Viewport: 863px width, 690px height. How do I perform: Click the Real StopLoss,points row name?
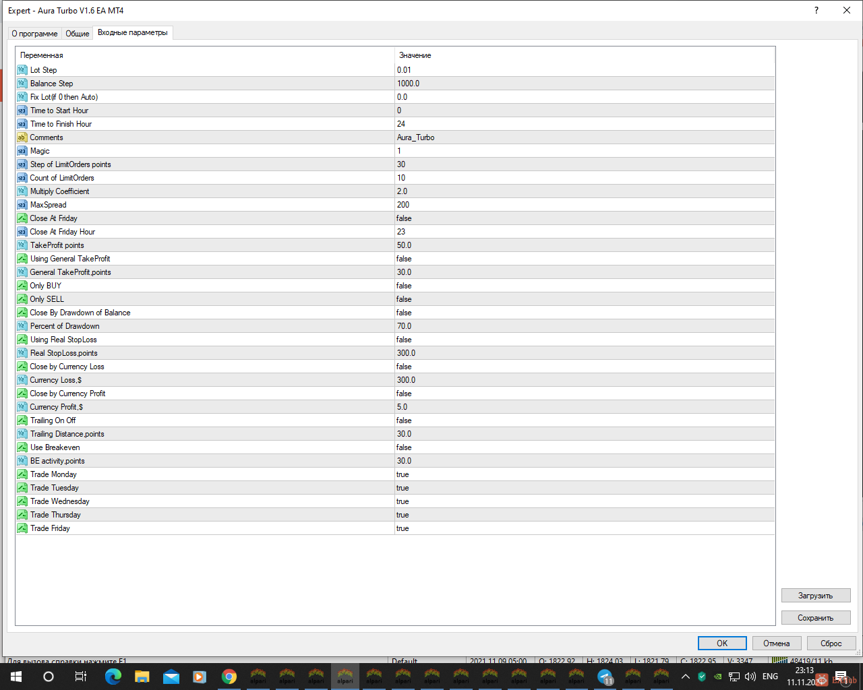64,353
